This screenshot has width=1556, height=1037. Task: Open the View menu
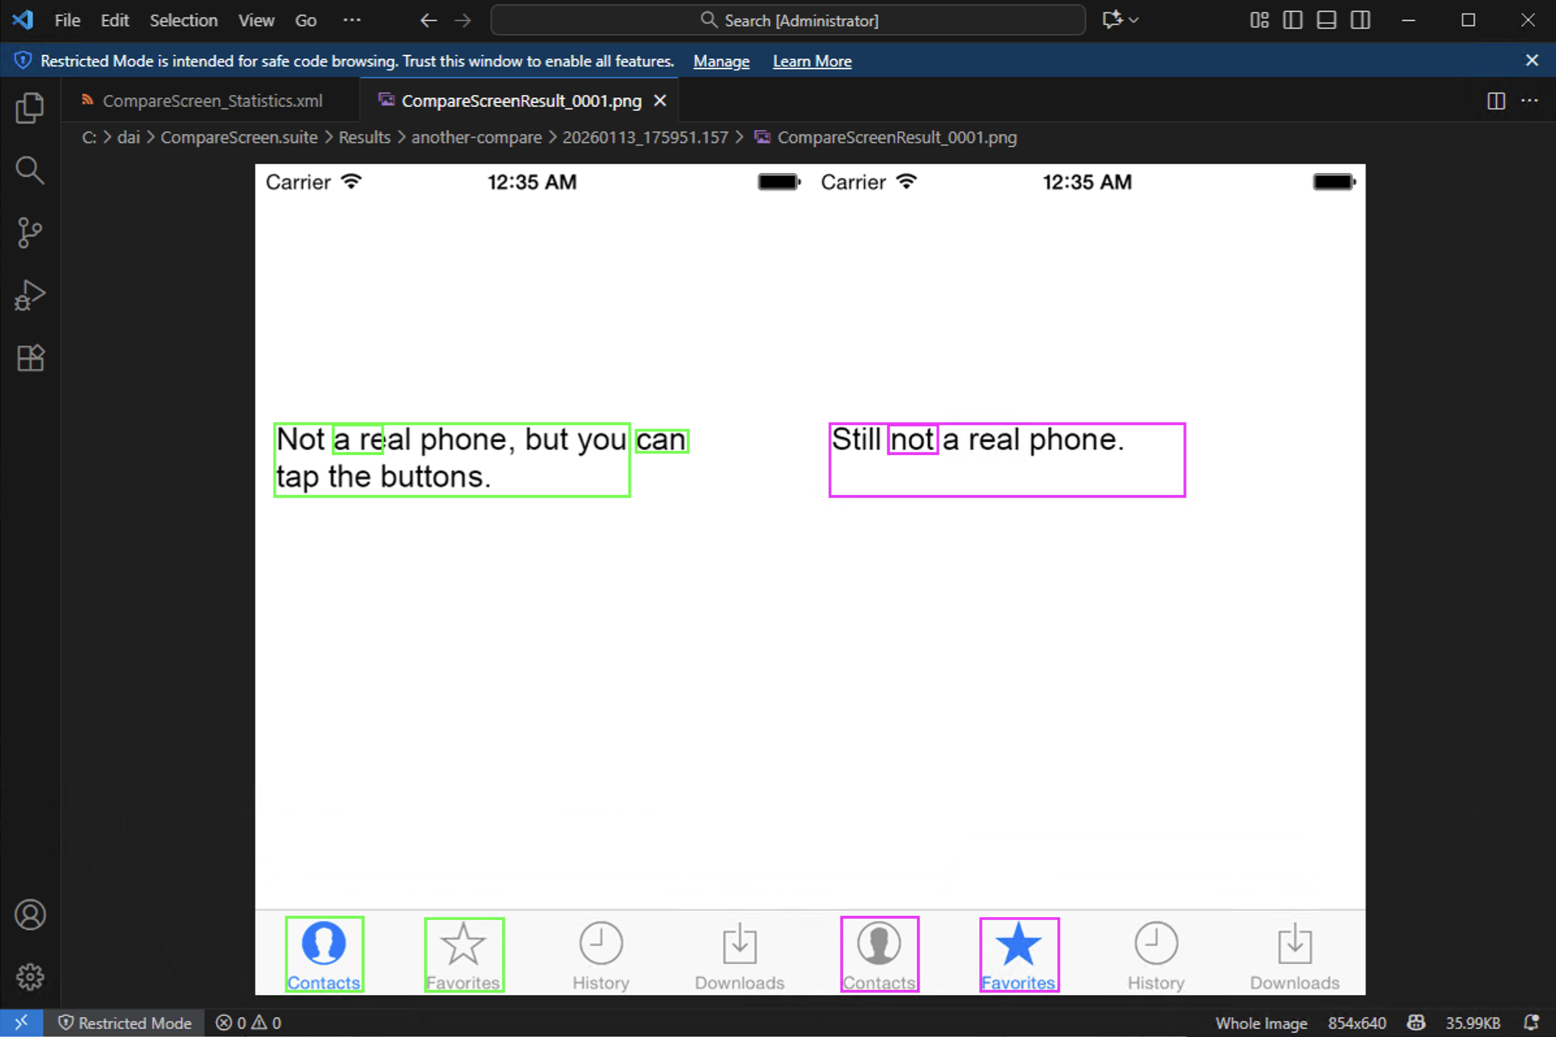click(255, 20)
